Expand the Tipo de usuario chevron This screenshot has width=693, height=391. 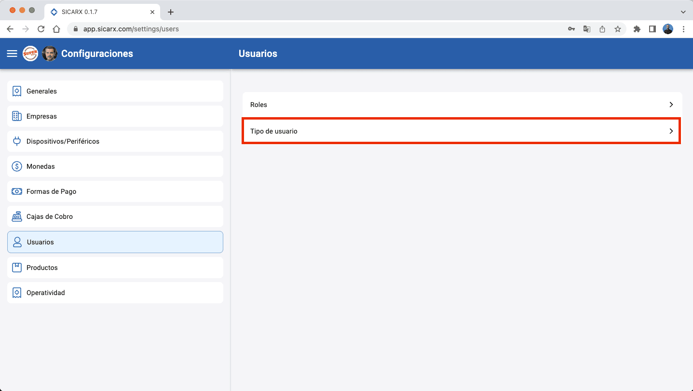pyautogui.click(x=671, y=131)
